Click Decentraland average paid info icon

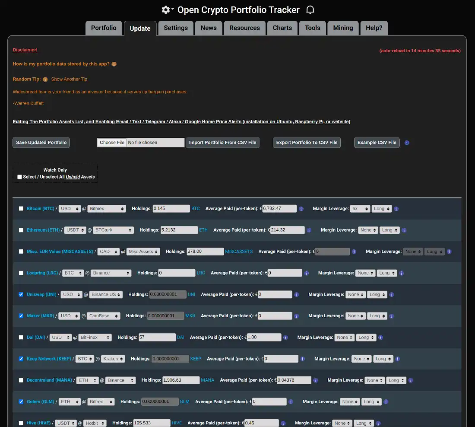click(x=316, y=380)
